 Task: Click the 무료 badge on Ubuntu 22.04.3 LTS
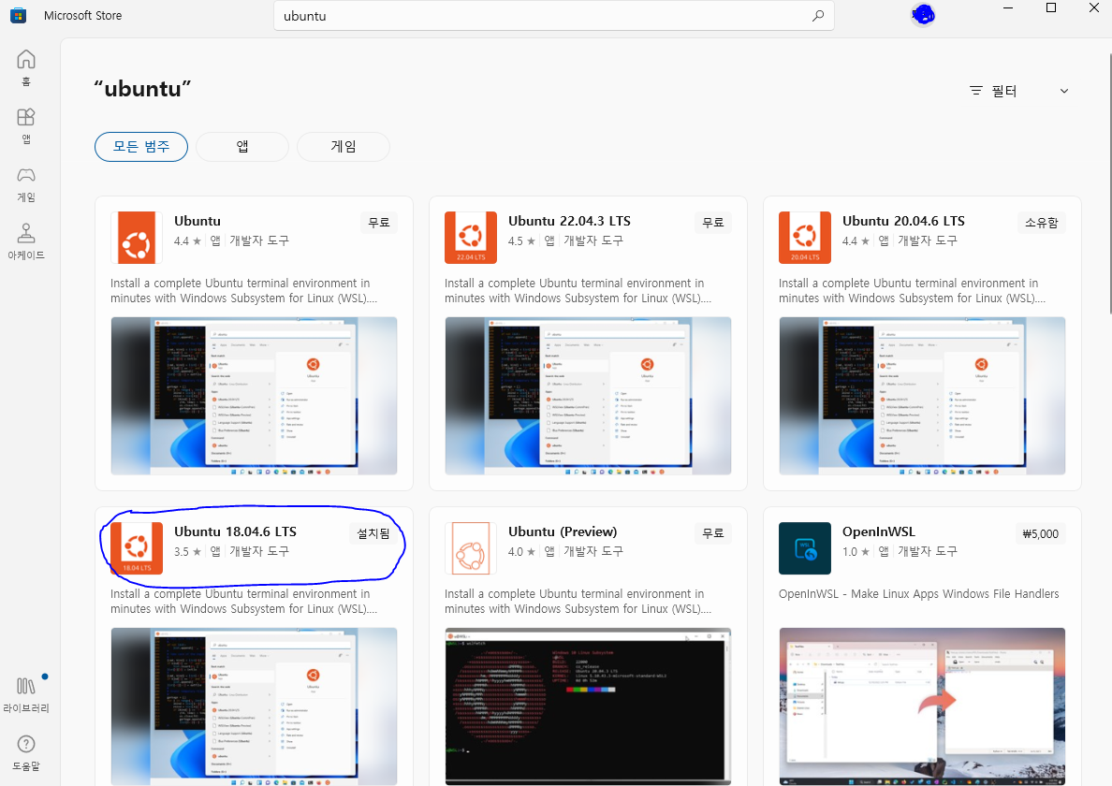click(x=712, y=223)
